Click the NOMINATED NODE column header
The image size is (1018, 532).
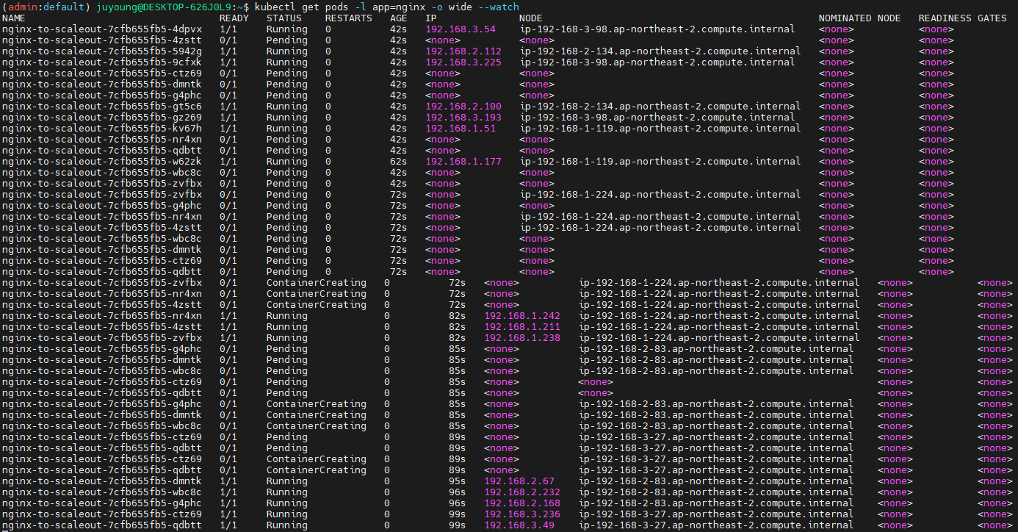tap(860, 18)
